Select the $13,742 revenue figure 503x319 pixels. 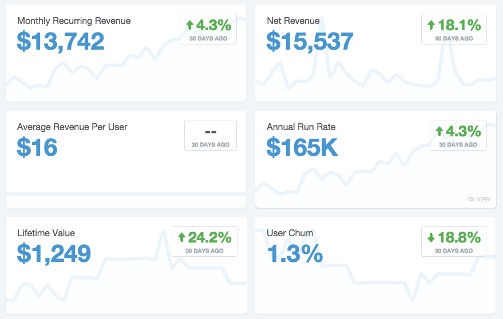pyautogui.click(x=61, y=41)
